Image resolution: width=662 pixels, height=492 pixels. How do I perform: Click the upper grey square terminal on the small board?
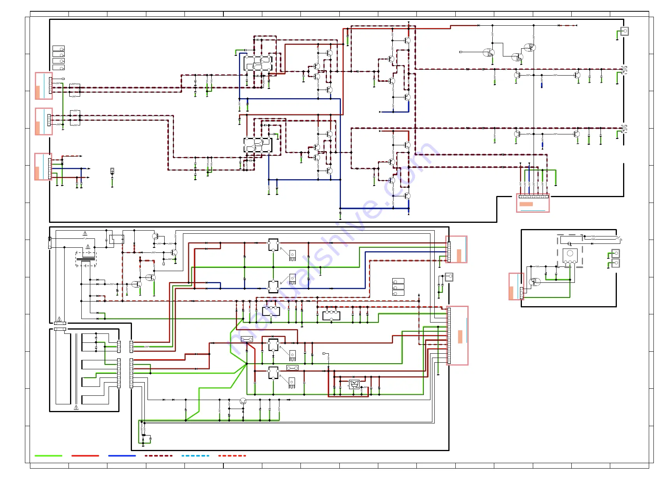pos(615,253)
